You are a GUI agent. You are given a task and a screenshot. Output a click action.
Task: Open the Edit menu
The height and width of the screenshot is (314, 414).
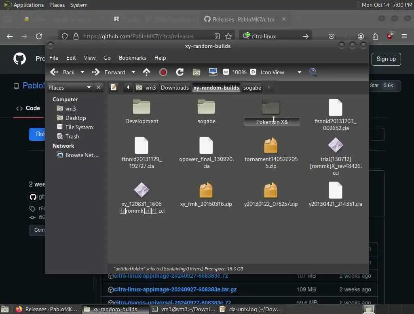click(x=71, y=58)
